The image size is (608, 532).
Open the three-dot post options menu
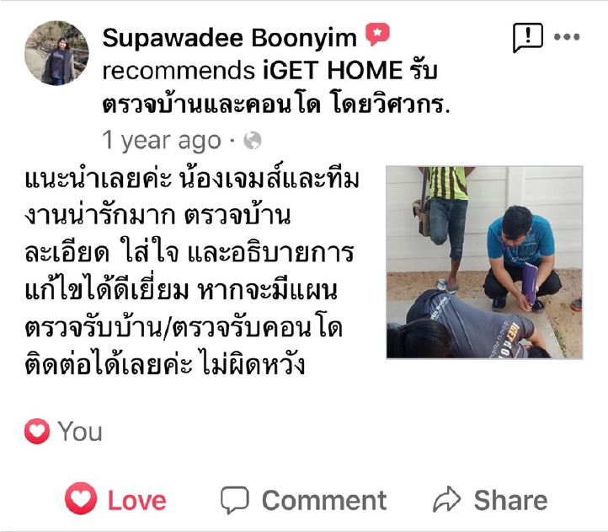tap(567, 37)
